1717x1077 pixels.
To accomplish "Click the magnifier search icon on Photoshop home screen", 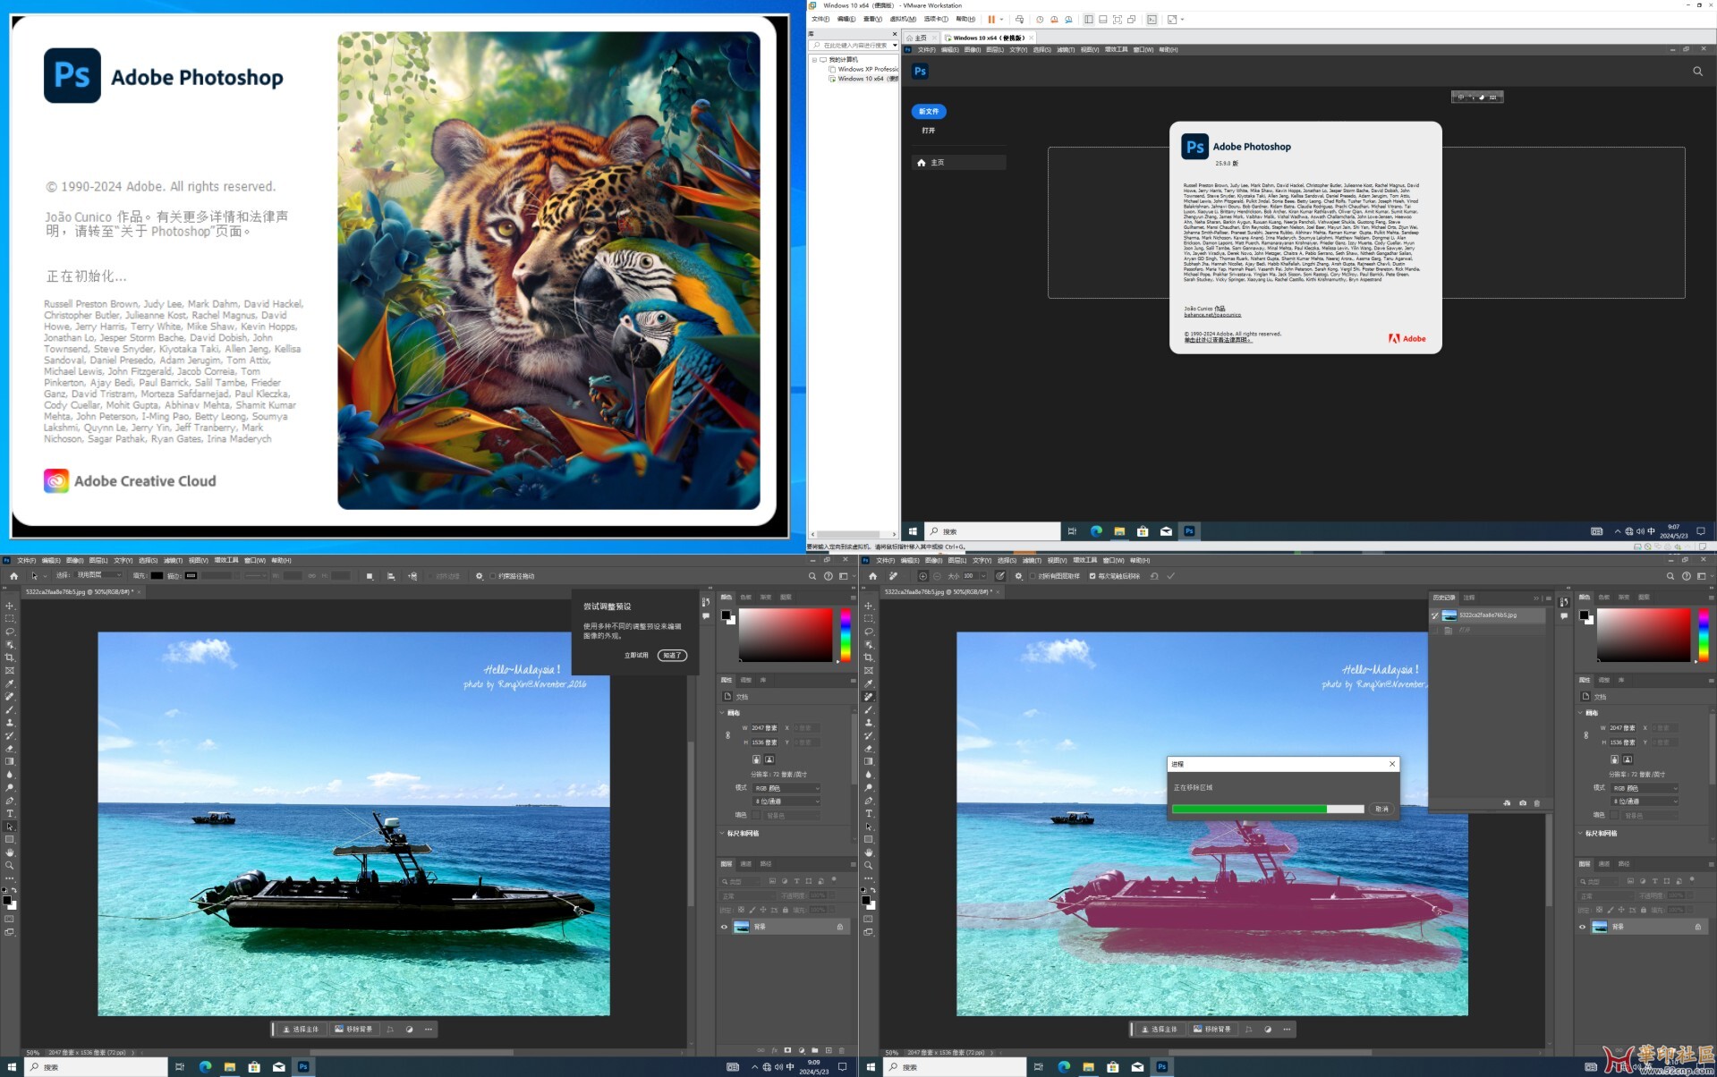I will (x=1697, y=72).
